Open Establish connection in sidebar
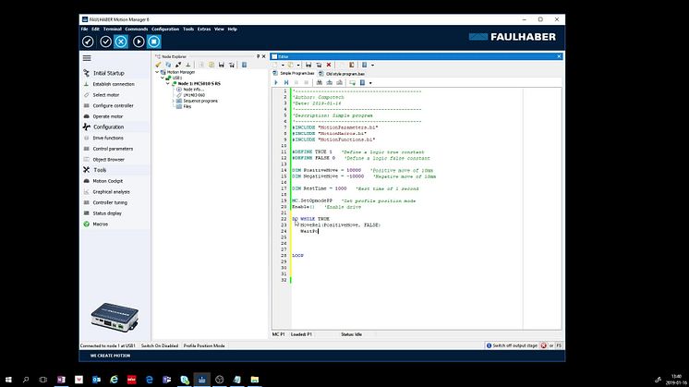Screen dimensions: 689x387 click(x=114, y=84)
